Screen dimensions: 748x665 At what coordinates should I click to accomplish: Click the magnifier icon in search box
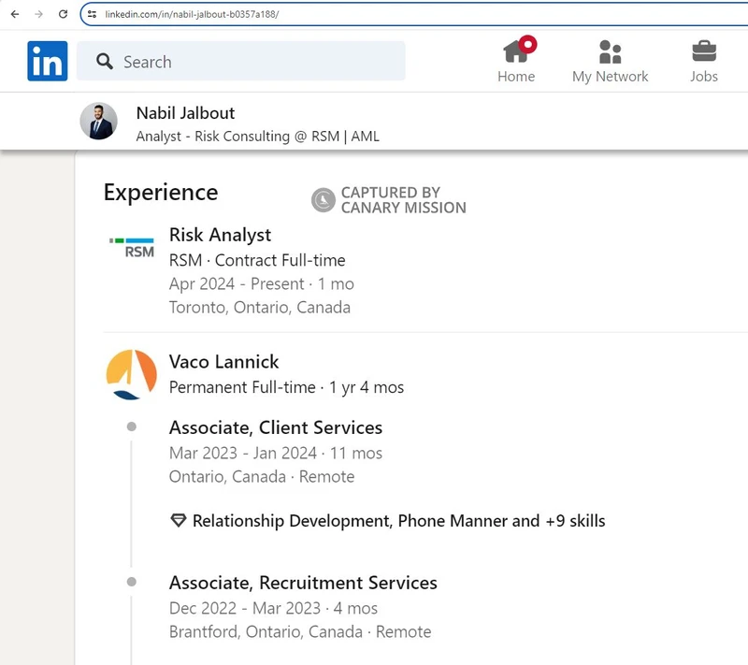click(x=105, y=62)
